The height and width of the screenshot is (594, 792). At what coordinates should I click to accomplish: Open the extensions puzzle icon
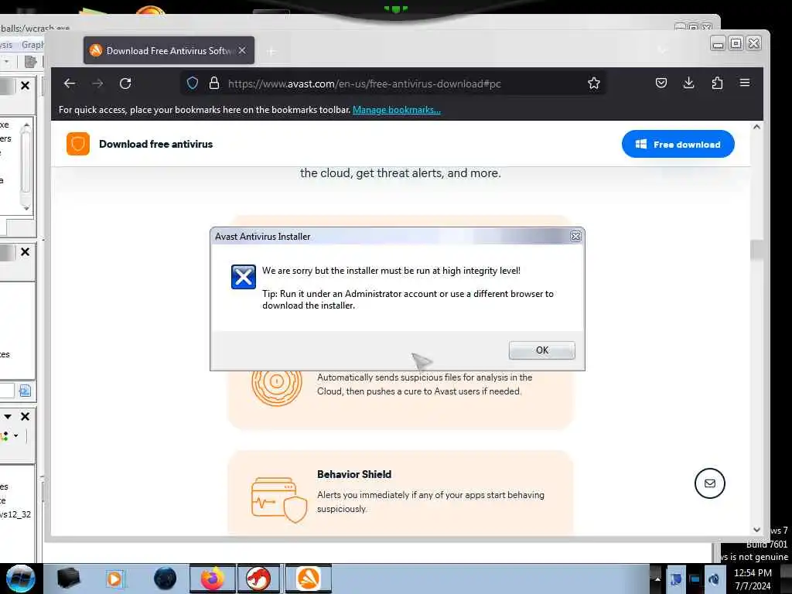click(717, 83)
